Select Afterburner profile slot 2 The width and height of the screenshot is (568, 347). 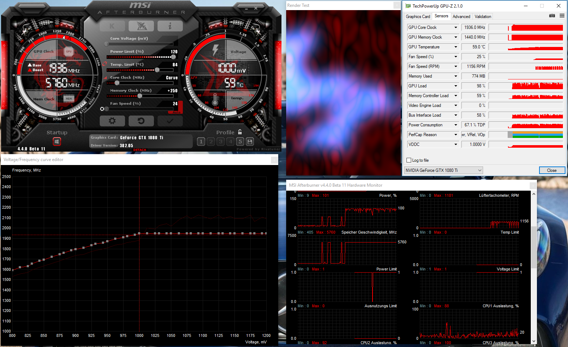click(211, 142)
